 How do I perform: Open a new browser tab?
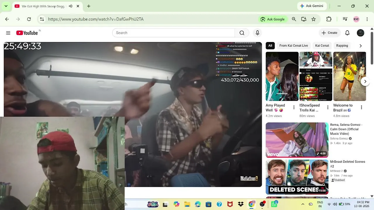(89, 6)
